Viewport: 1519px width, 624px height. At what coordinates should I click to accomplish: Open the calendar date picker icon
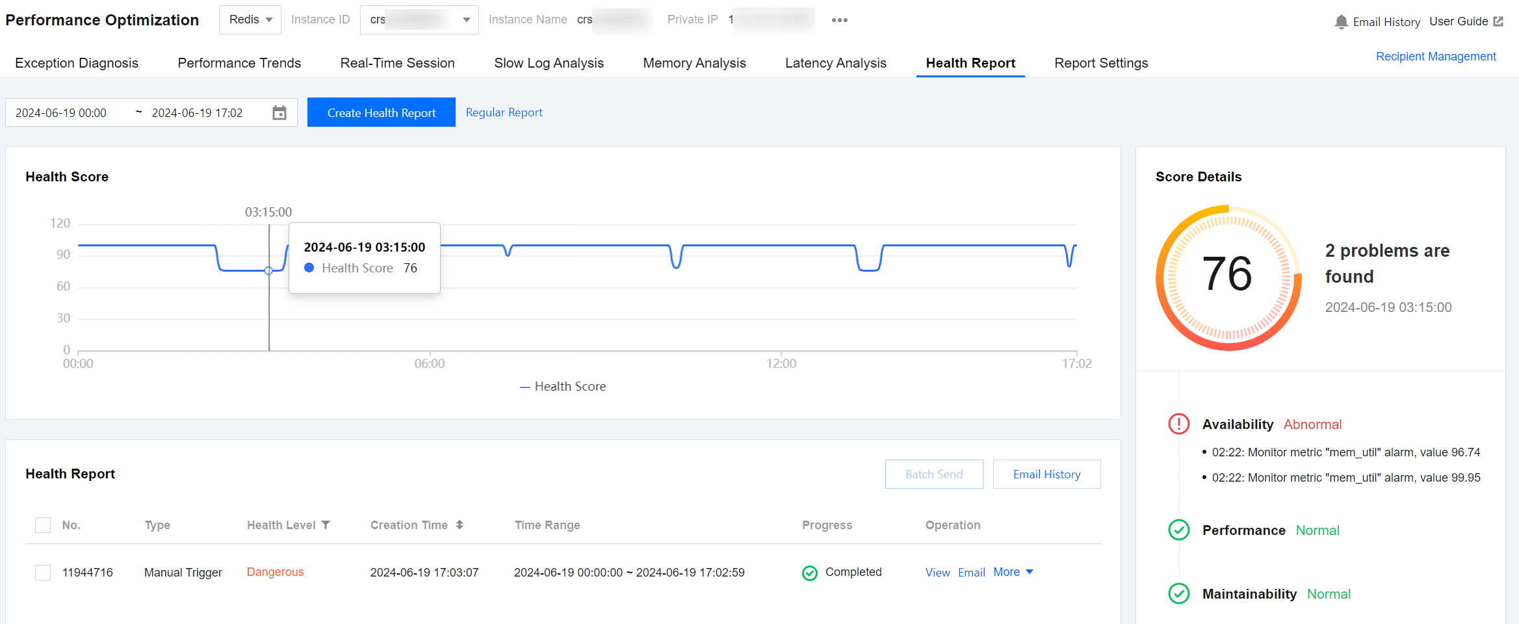coord(279,113)
